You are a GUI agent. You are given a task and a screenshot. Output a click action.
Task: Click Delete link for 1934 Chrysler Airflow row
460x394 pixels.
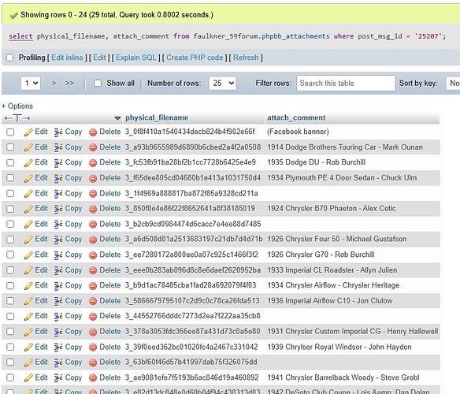[x=110, y=285]
